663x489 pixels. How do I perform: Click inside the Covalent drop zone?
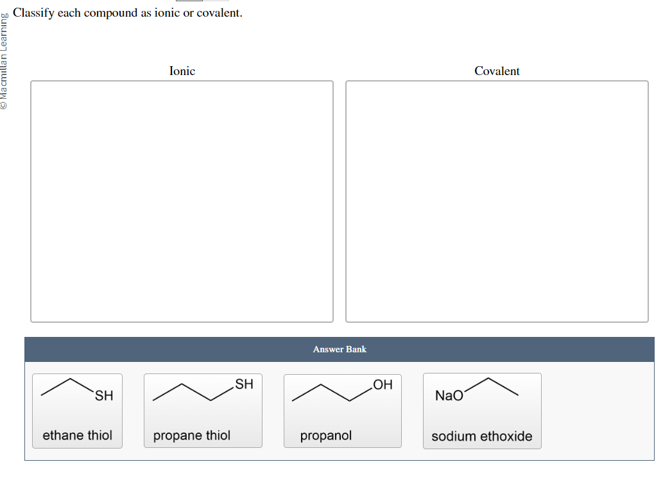[x=497, y=199]
